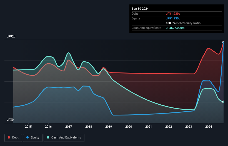Click the Sep 30 2024 tooltip date
The image size is (228, 146).
tap(140, 9)
